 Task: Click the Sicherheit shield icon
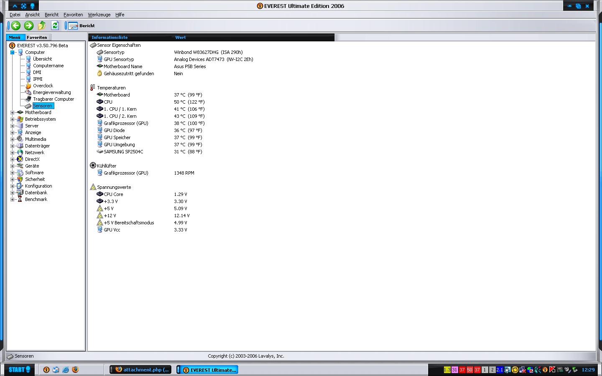[20, 179]
